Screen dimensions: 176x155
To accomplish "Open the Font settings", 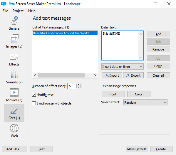I will click(x=113, y=94).
